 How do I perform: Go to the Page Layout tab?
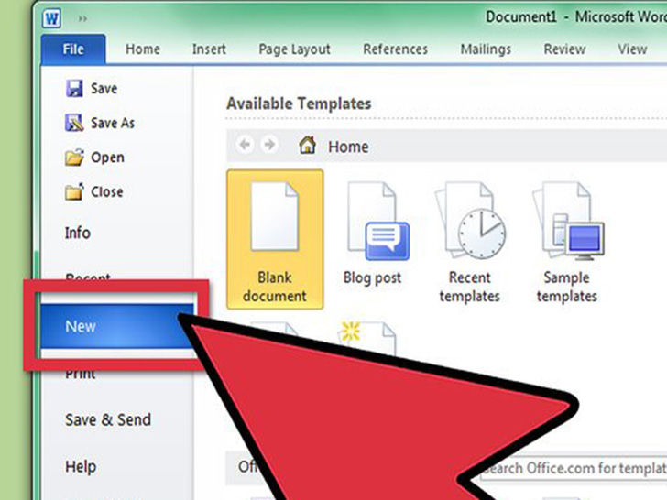click(x=294, y=49)
